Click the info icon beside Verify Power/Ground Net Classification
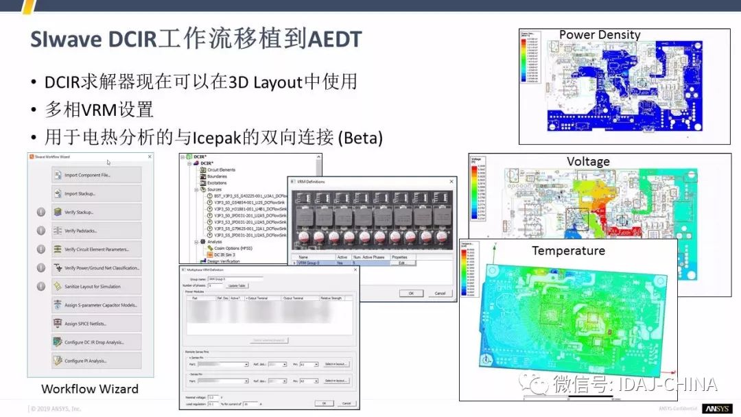741x417 pixels. (x=41, y=267)
